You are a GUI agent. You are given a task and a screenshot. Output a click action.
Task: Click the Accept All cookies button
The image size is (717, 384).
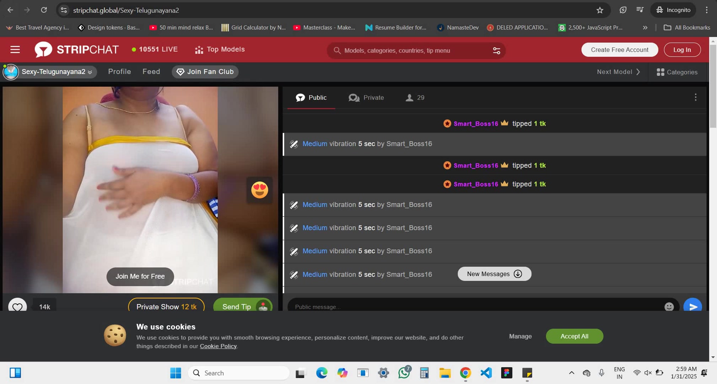(x=574, y=336)
